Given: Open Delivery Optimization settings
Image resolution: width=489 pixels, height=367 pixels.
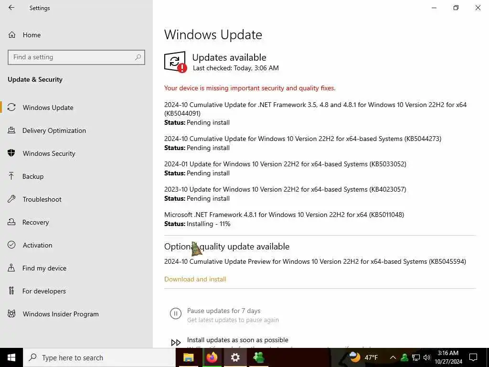Looking at the screenshot, I should [x=54, y=130].
